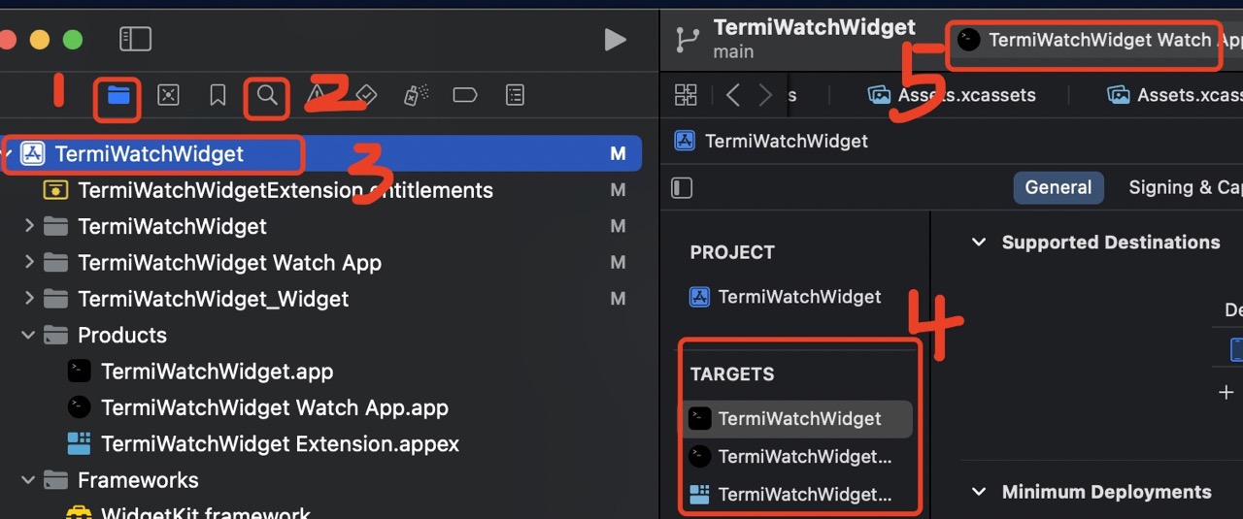Select the widget extension target
The width and height of the screenshot is (1243, 519).
[797, 494]
